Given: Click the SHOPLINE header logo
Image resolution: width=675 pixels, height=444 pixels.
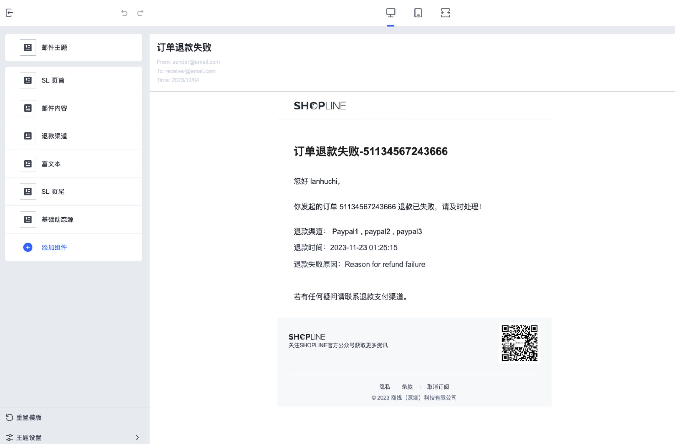Looking at the screenshot, I should pos(320,106).
